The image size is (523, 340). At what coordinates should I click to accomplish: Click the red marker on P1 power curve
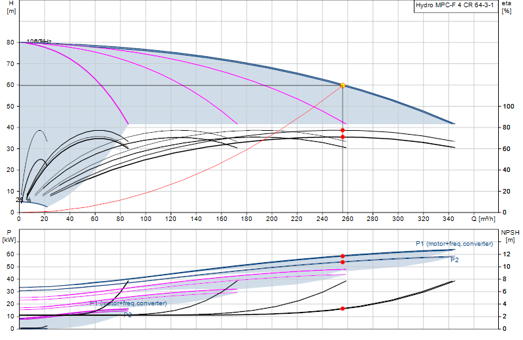click(343, 256)
